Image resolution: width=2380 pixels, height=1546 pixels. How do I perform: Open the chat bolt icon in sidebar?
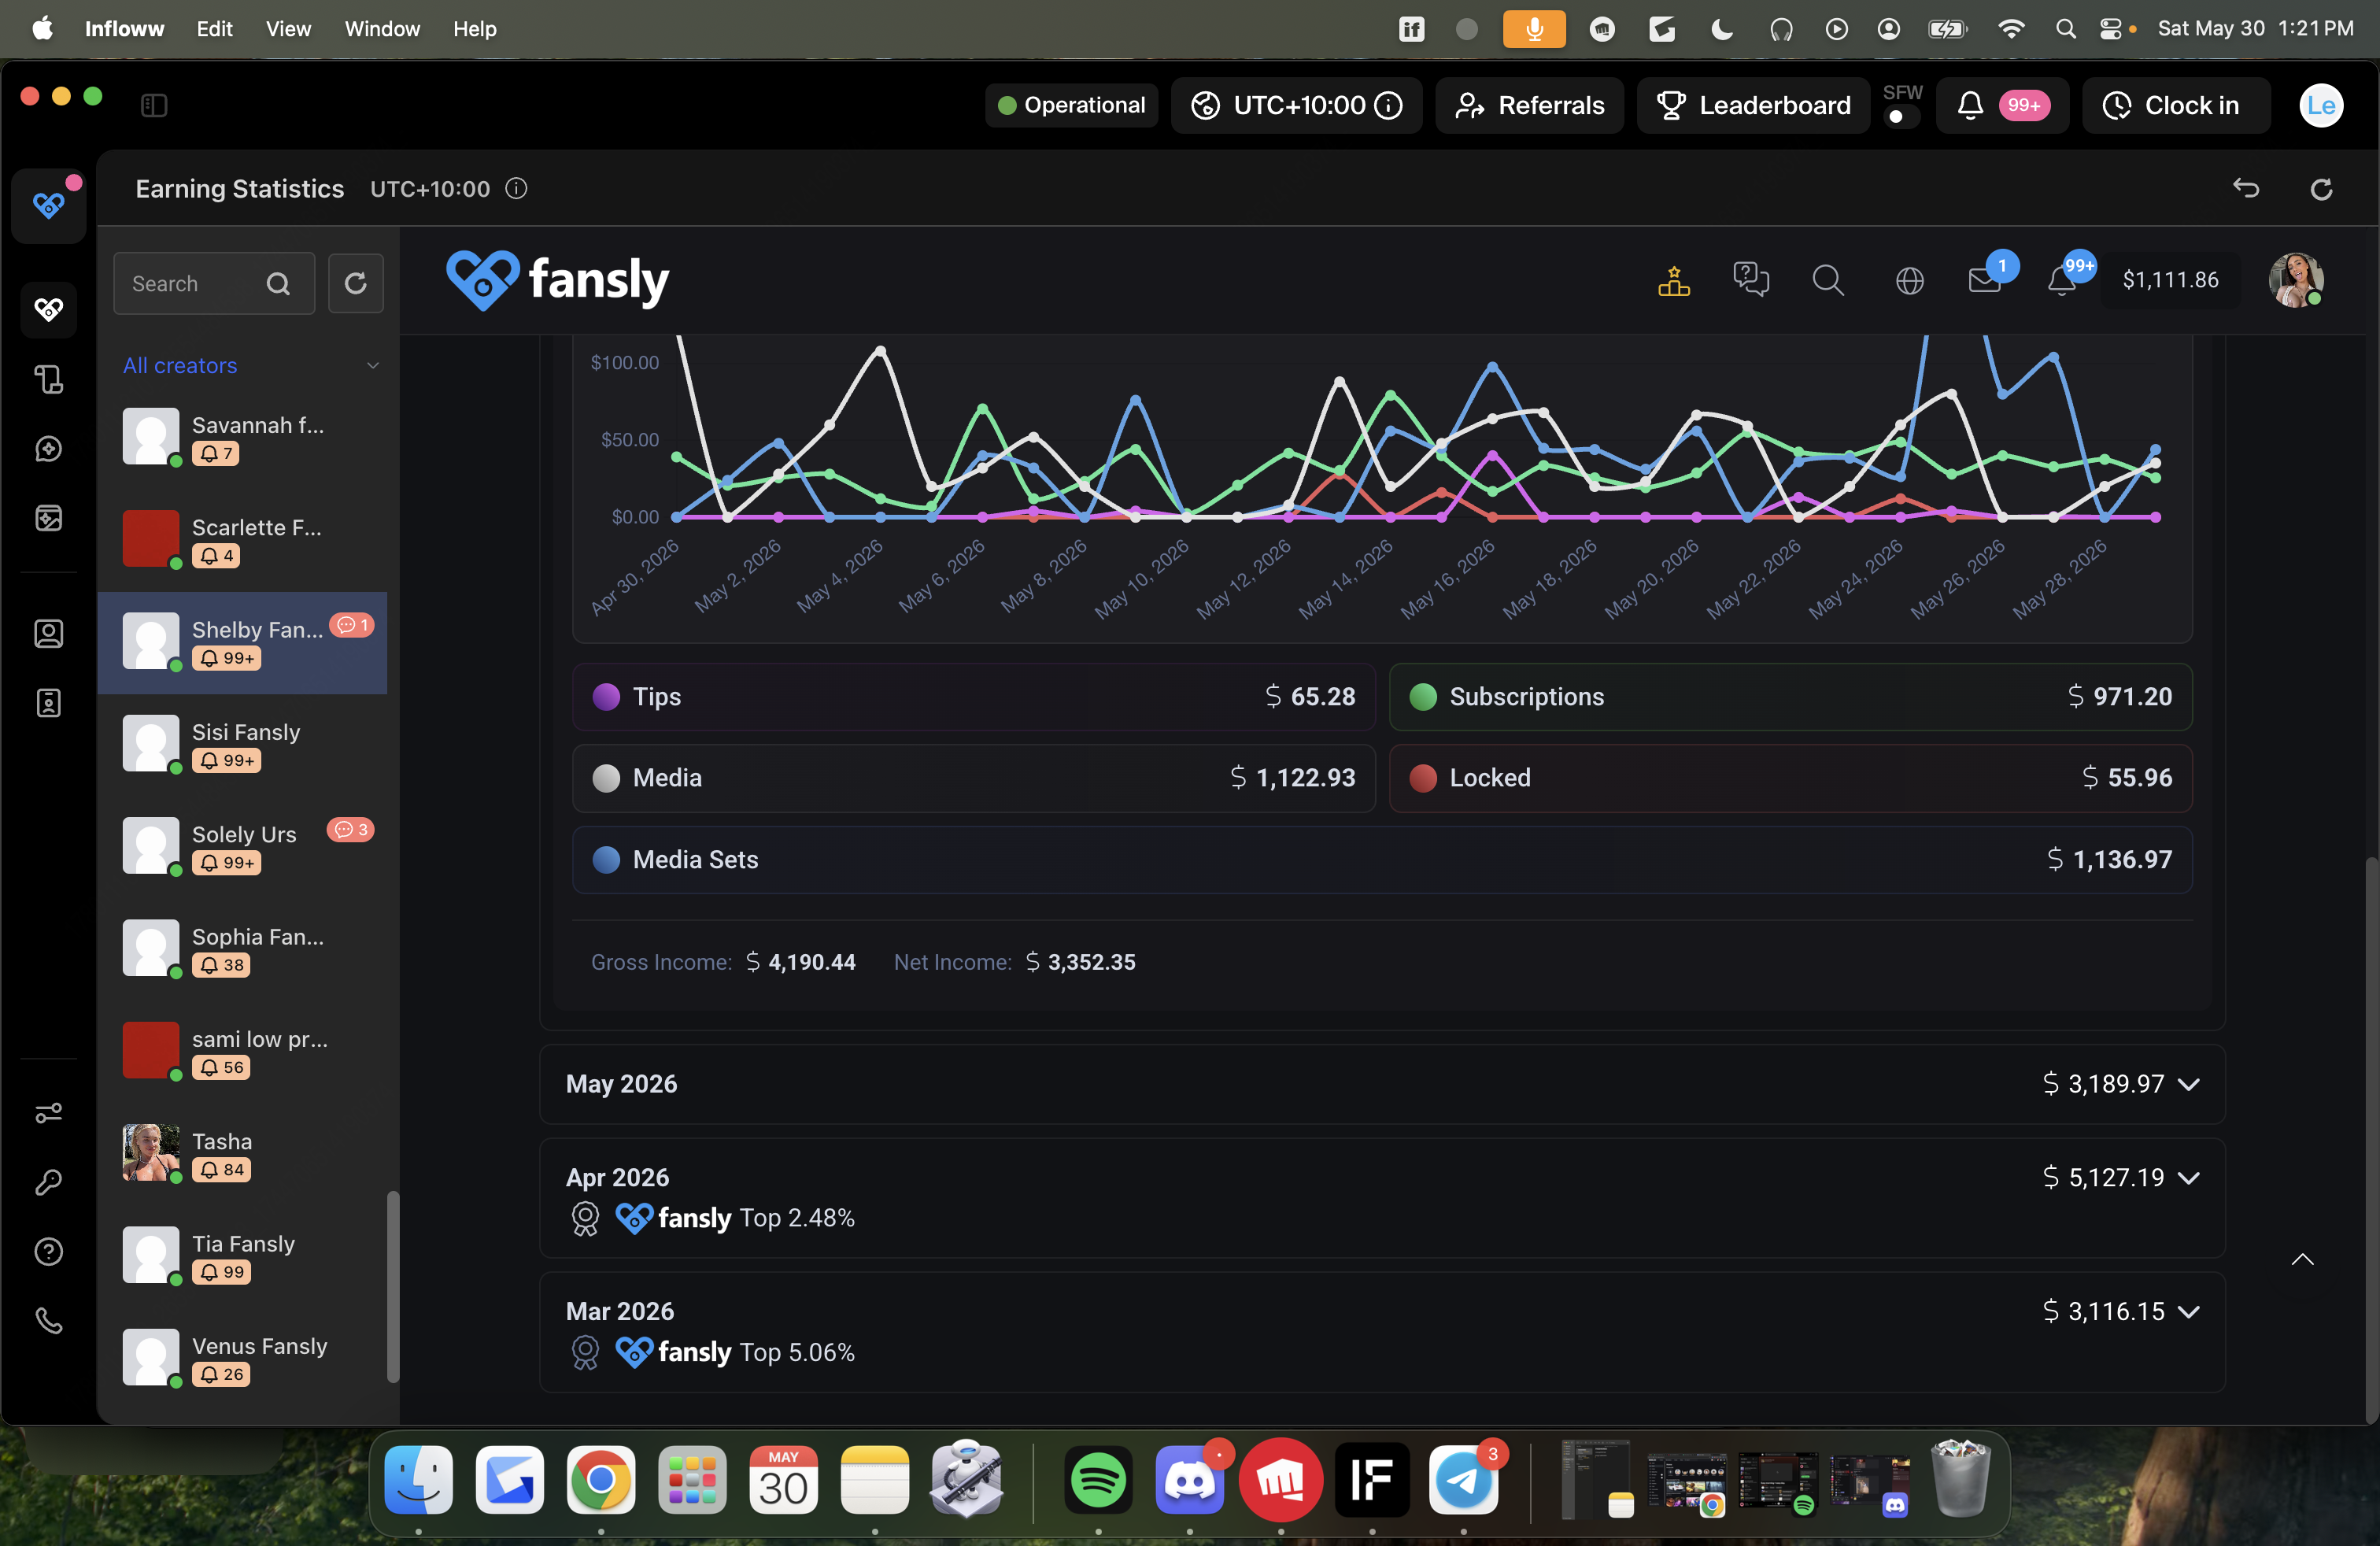coord(49,449)
